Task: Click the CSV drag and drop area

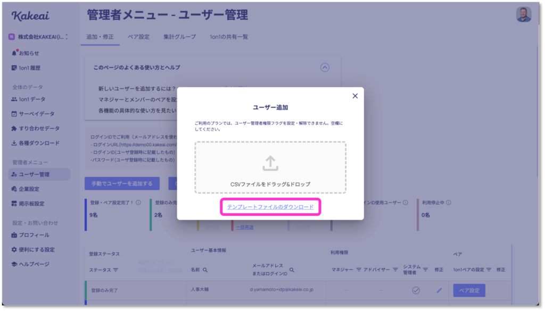Action: [270, 167]
